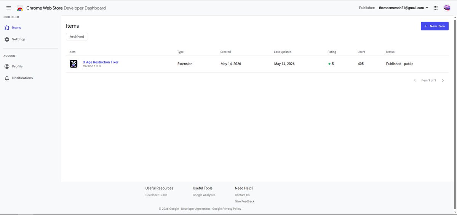This screenshot has width=457, height=215.
Task: Show Archived items
Action: coord(77,36)
